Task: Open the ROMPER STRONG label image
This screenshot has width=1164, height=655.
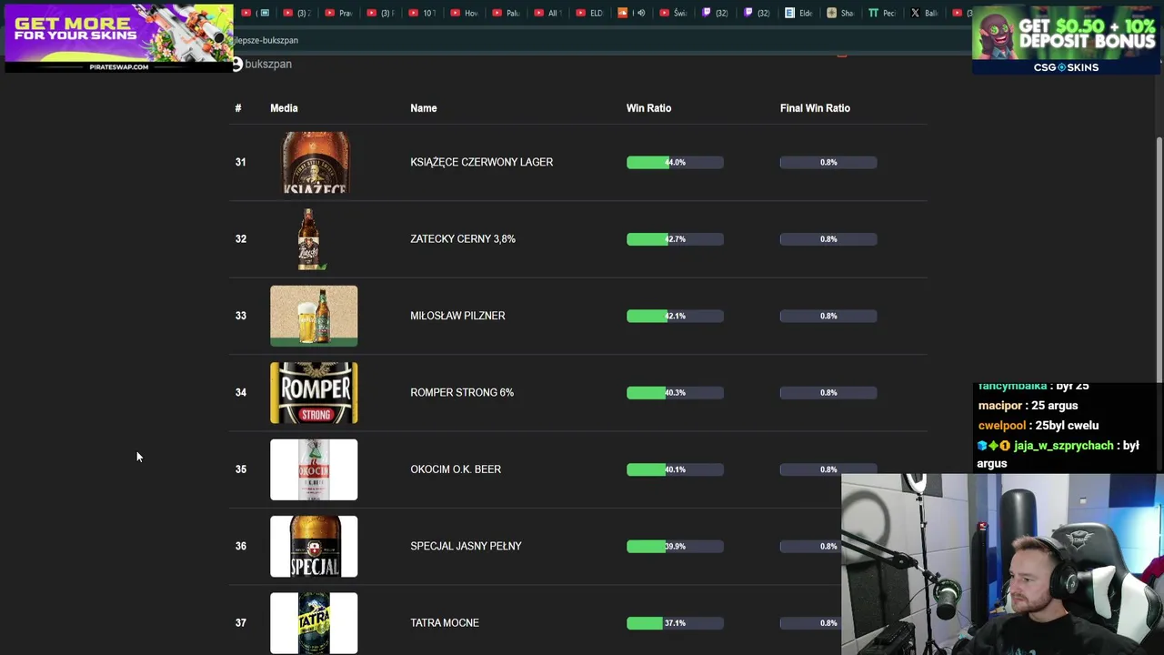Action: (x=314, y=392)
